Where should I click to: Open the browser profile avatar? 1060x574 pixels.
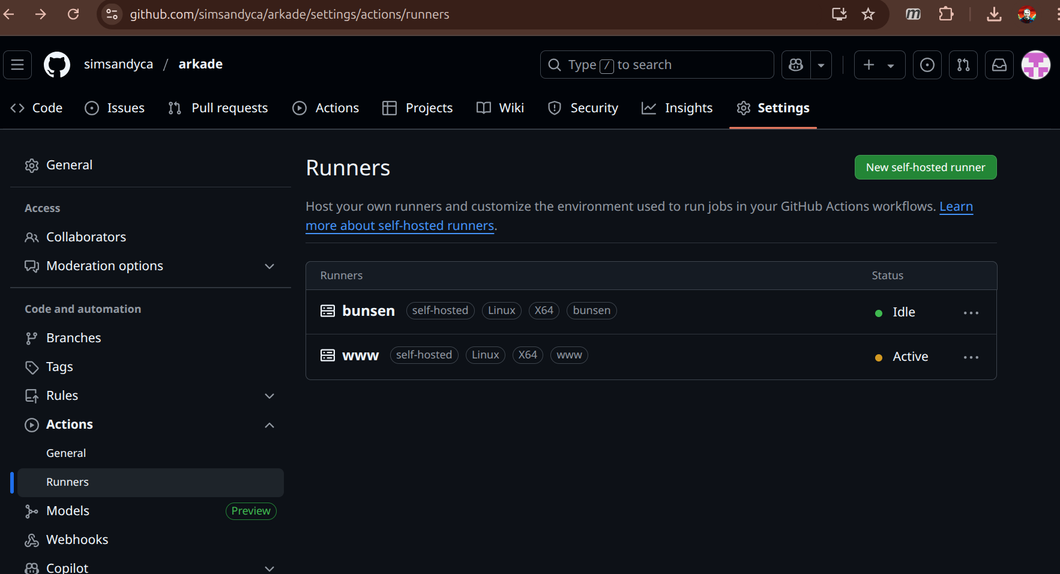[x=1027, y=14]
